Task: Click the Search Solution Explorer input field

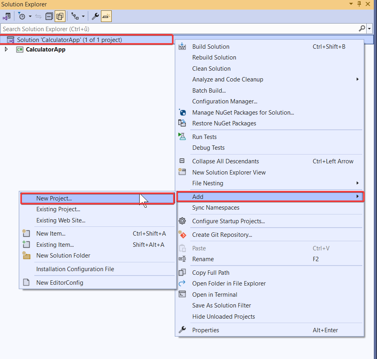Action: [180, 29]
